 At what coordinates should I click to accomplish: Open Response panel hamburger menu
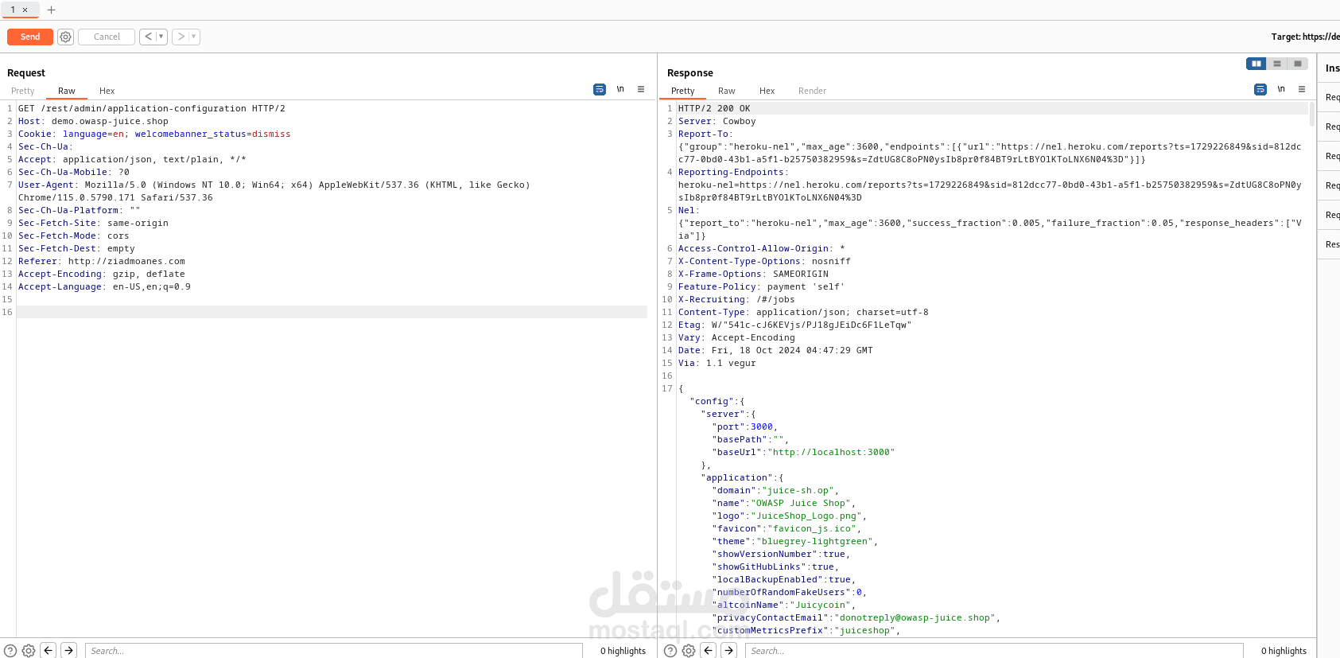[x=1302, y=89]
